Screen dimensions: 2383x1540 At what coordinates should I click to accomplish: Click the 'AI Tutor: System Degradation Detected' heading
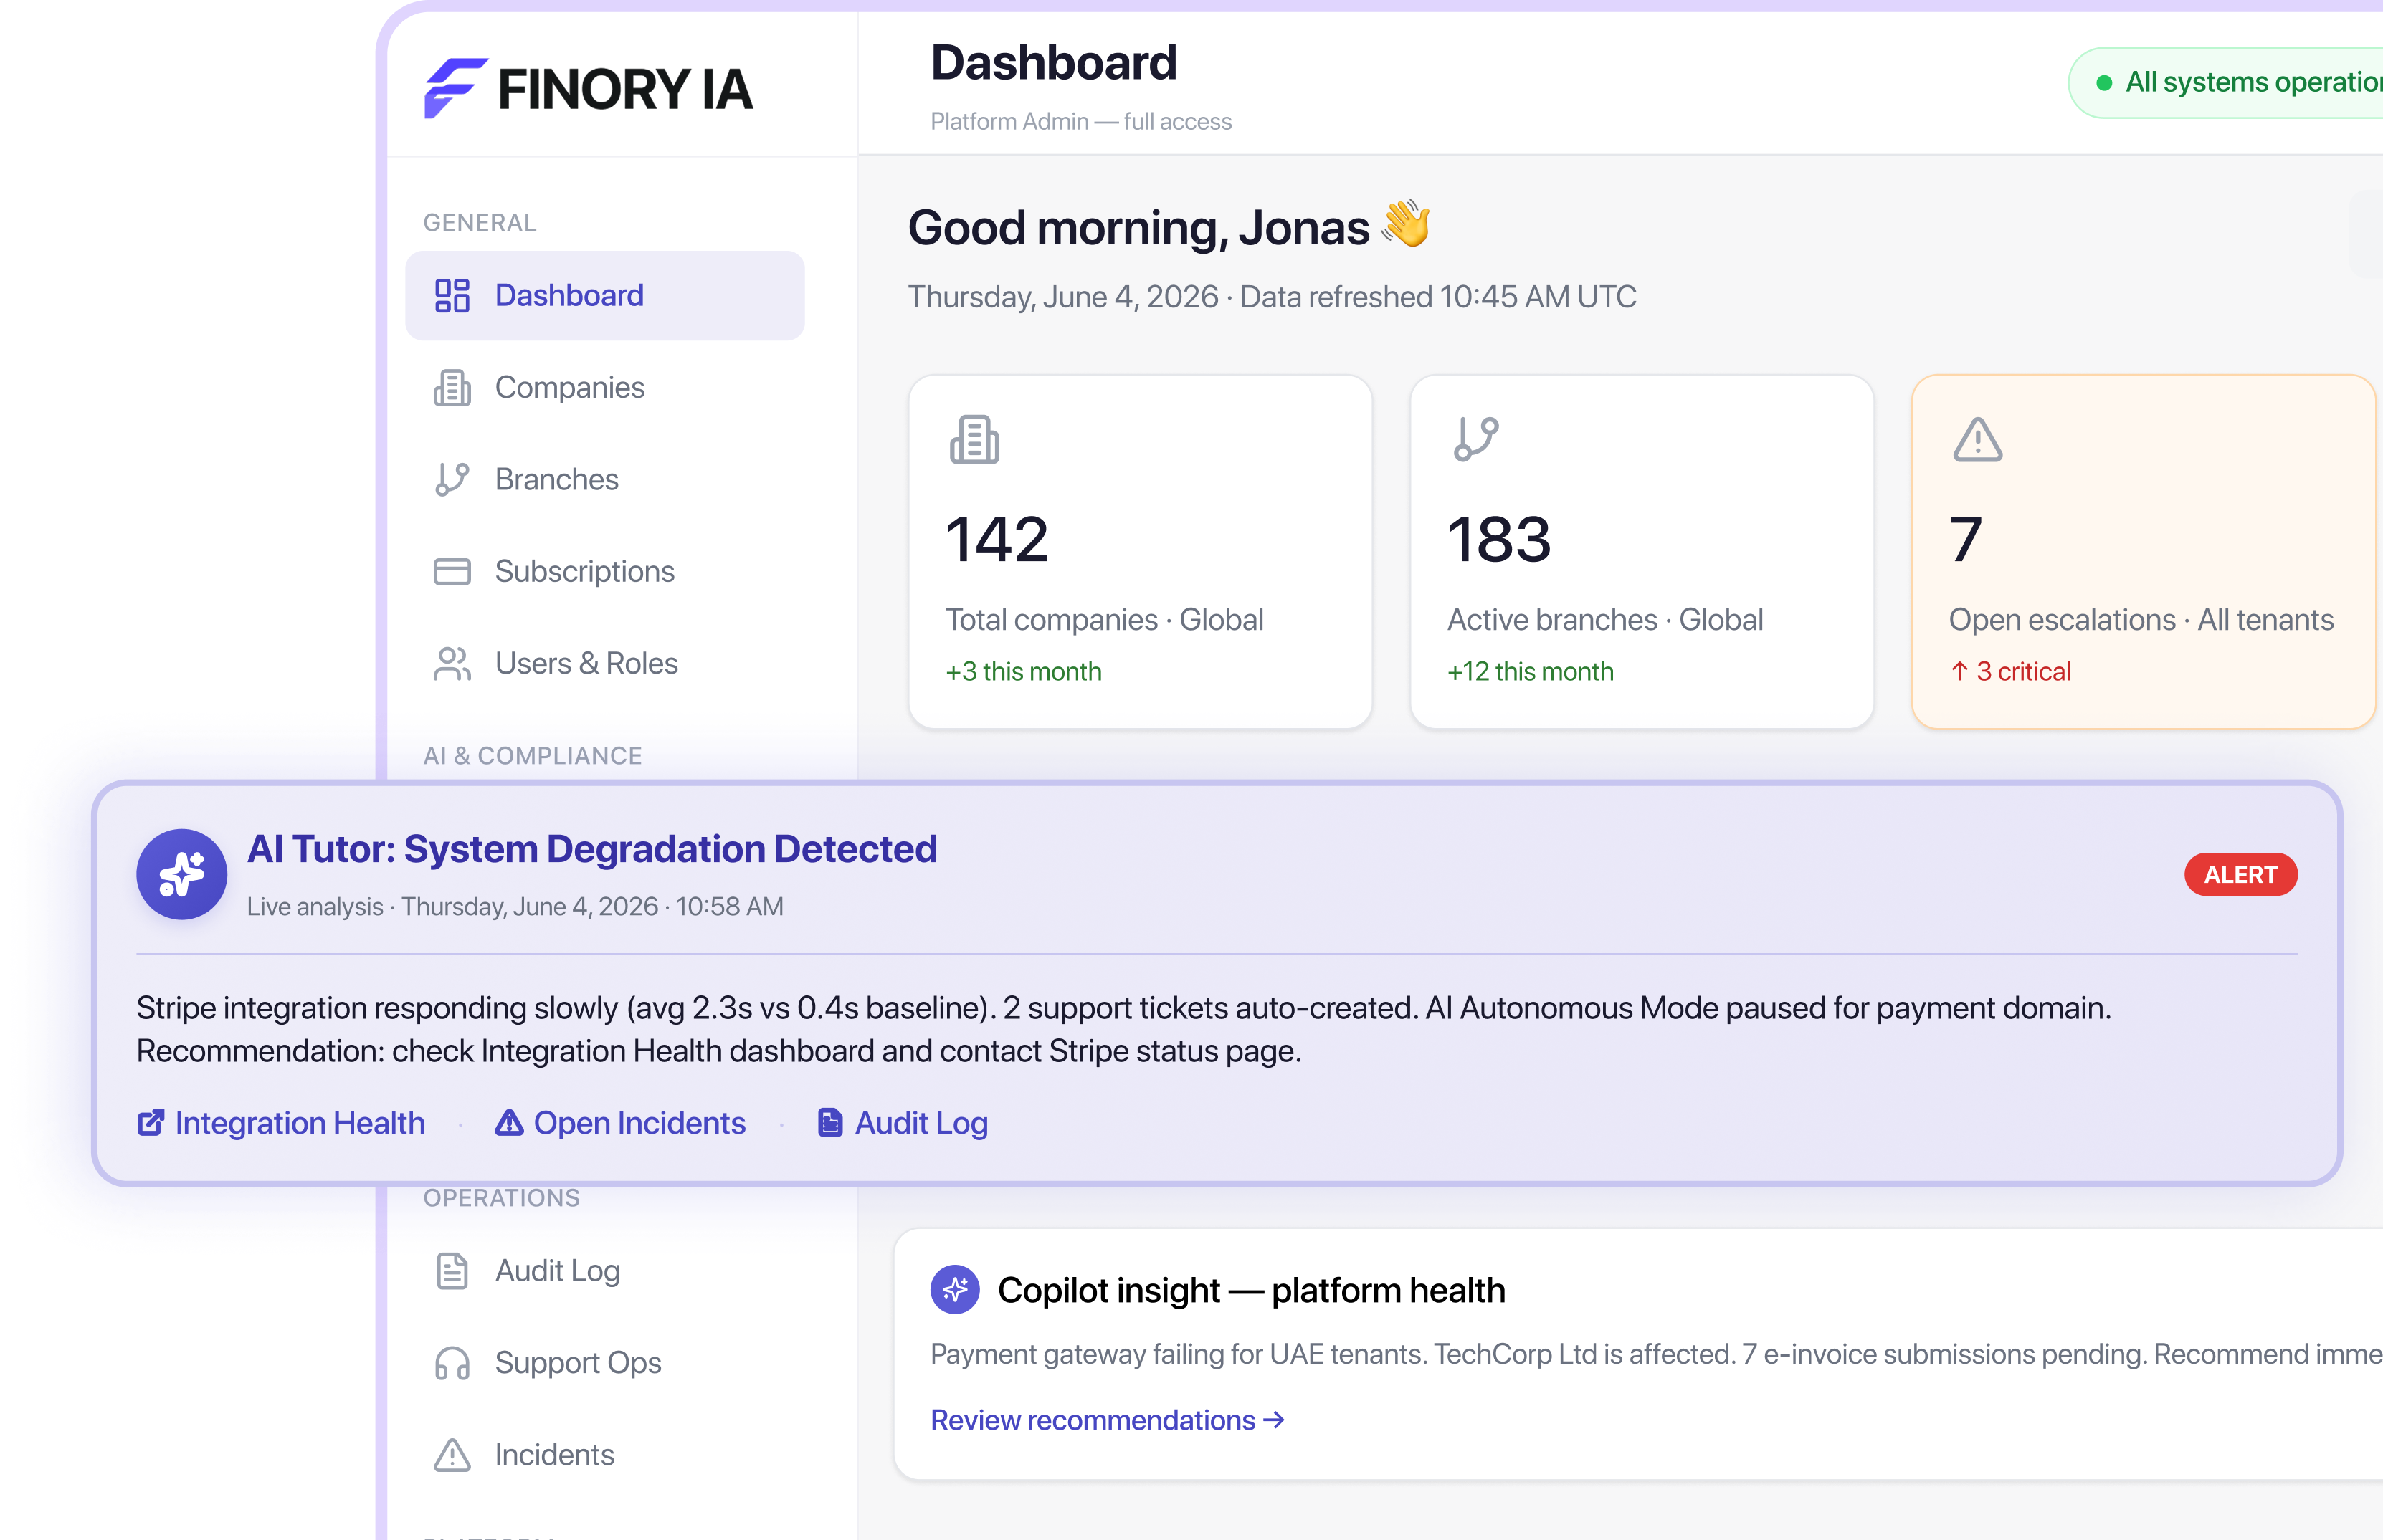click(591, 848)
